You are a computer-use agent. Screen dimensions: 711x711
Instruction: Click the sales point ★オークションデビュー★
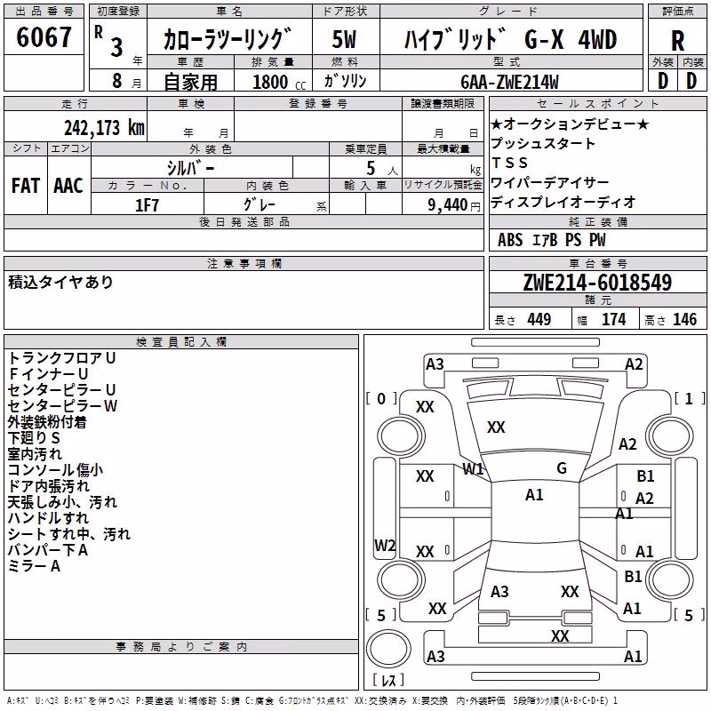click(x=570, y=124)
